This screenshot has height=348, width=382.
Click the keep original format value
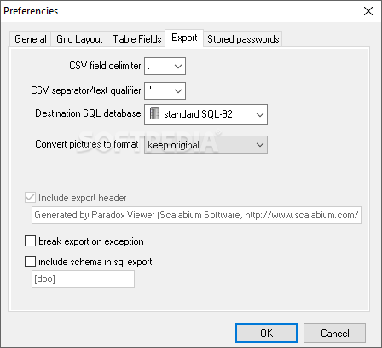(x=173, y=145)
